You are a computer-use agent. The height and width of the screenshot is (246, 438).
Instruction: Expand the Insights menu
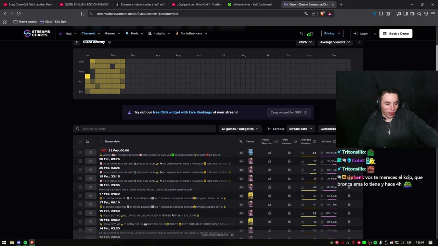(x=159, y=33)
